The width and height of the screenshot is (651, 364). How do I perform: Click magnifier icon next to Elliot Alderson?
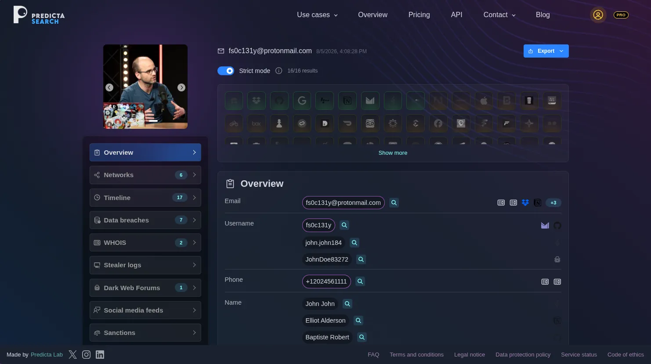[358, 320]
